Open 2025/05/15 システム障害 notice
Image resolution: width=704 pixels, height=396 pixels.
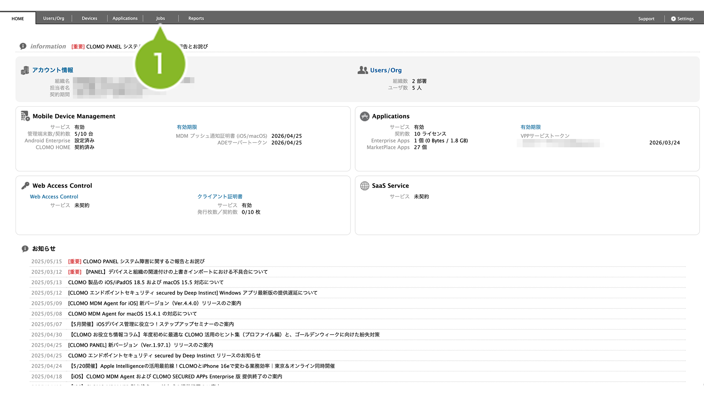click(x=136, y=261)
